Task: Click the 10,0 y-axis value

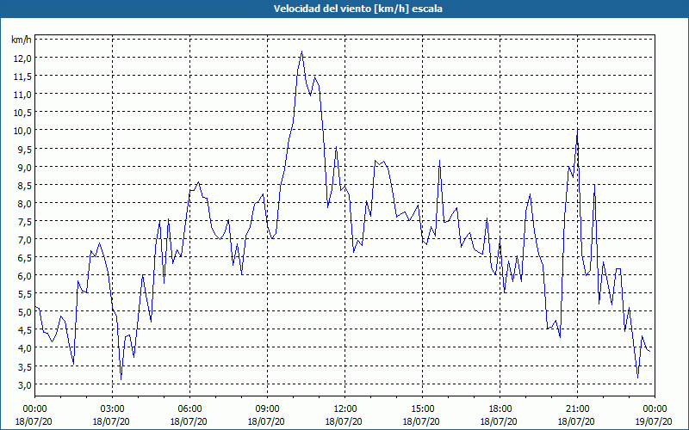Action: [x=22, y=131]
